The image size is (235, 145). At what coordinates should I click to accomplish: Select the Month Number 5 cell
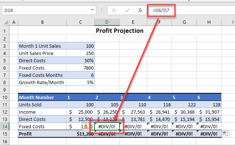(184, 98)
